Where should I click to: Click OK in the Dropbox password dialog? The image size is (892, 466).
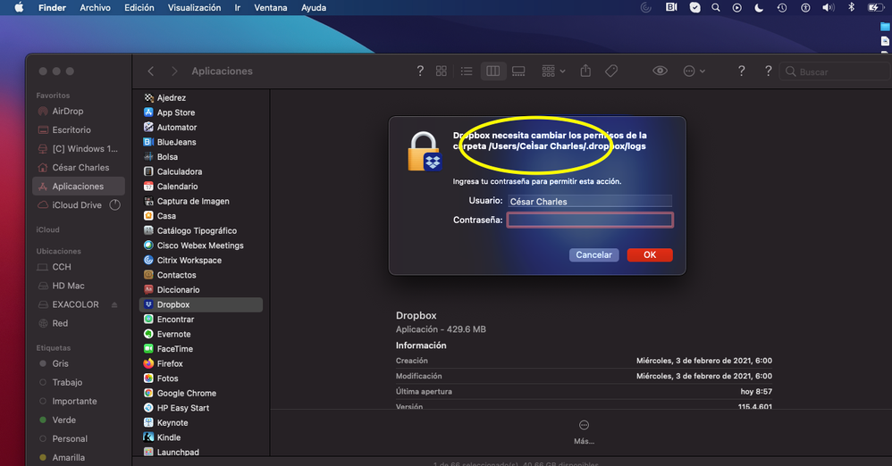click(x=650, y=254)
